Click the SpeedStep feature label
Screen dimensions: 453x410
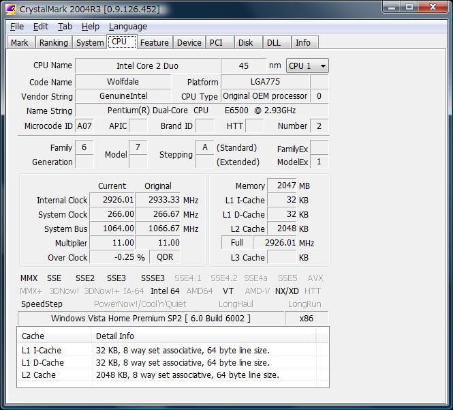click(x=42, y=304)
